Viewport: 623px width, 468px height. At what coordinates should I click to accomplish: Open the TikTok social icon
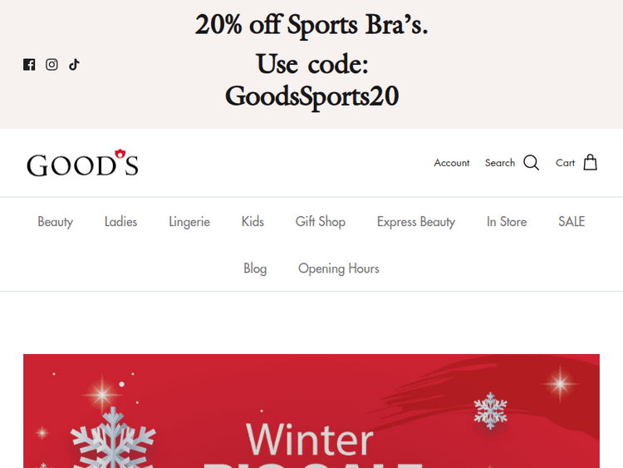pos(74,64)
